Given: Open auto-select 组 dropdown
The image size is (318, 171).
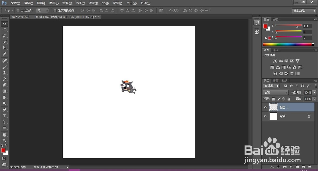Looking at the screenshot, I should point(42,10).
